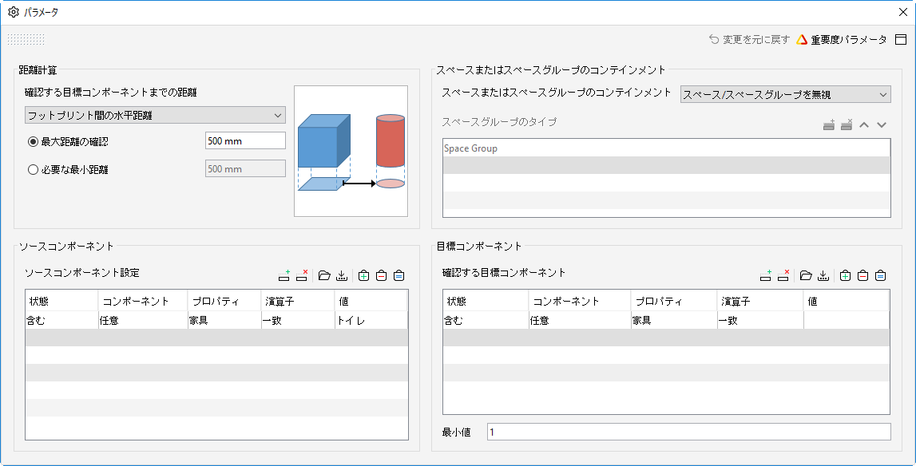Open folder icon in ソースコンポーネント toolbar
916x466 pixels.
(x=324, y=275)
